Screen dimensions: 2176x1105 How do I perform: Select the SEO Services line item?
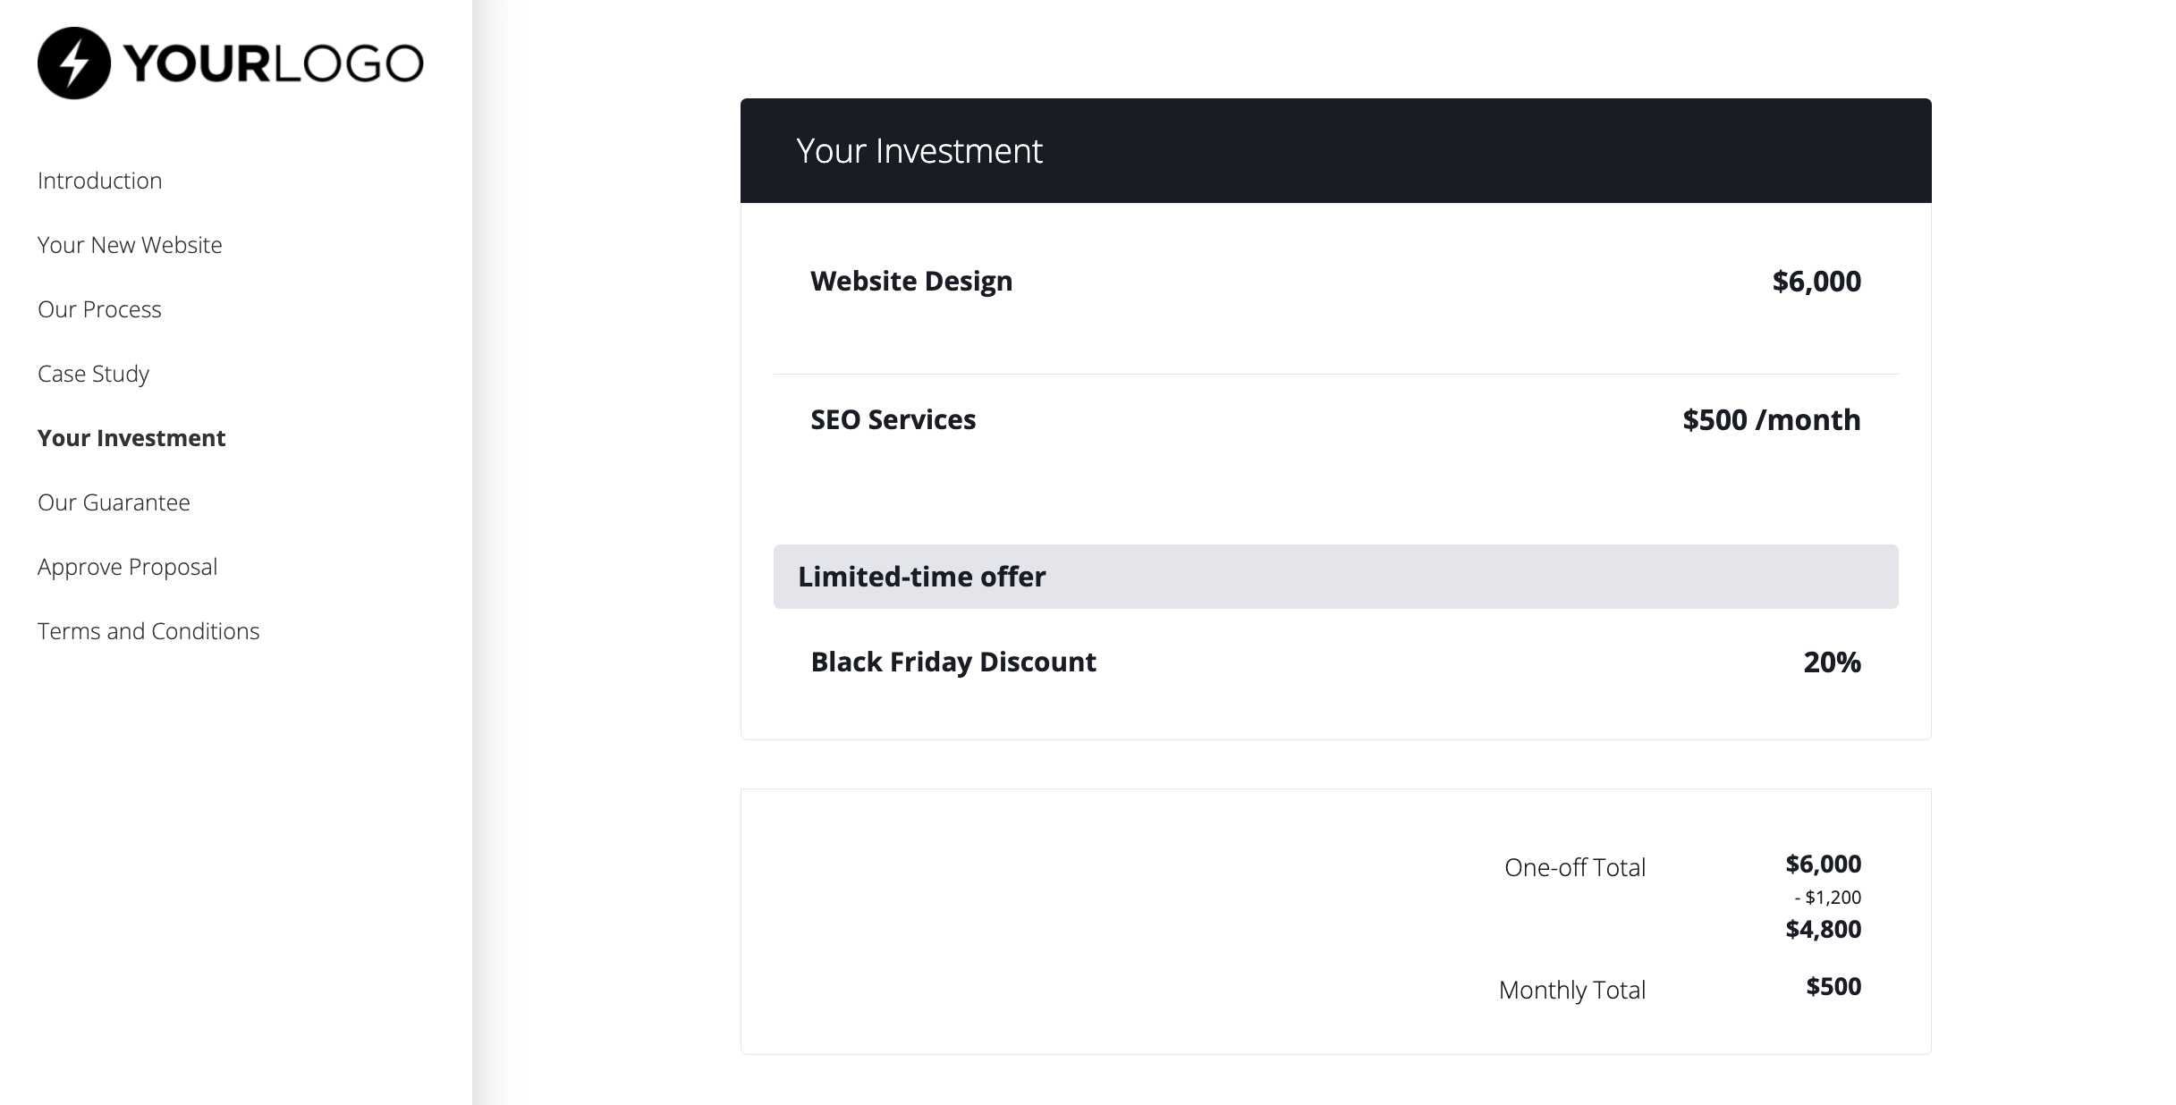(x=893, y=420)
